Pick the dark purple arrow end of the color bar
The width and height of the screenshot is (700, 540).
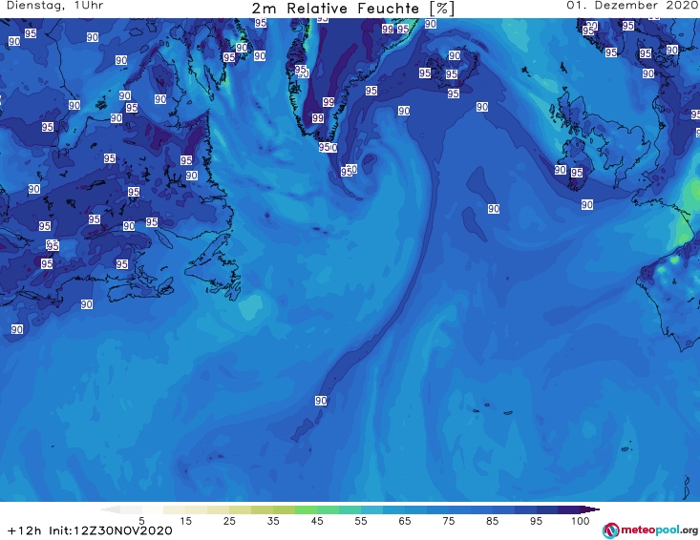590,509
